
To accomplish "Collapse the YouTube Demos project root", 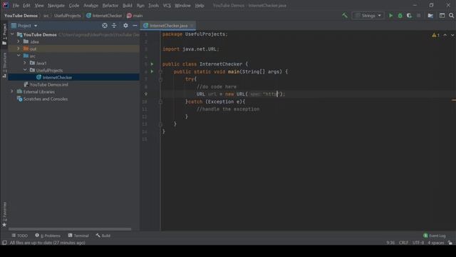I will [x=12, y=34].
